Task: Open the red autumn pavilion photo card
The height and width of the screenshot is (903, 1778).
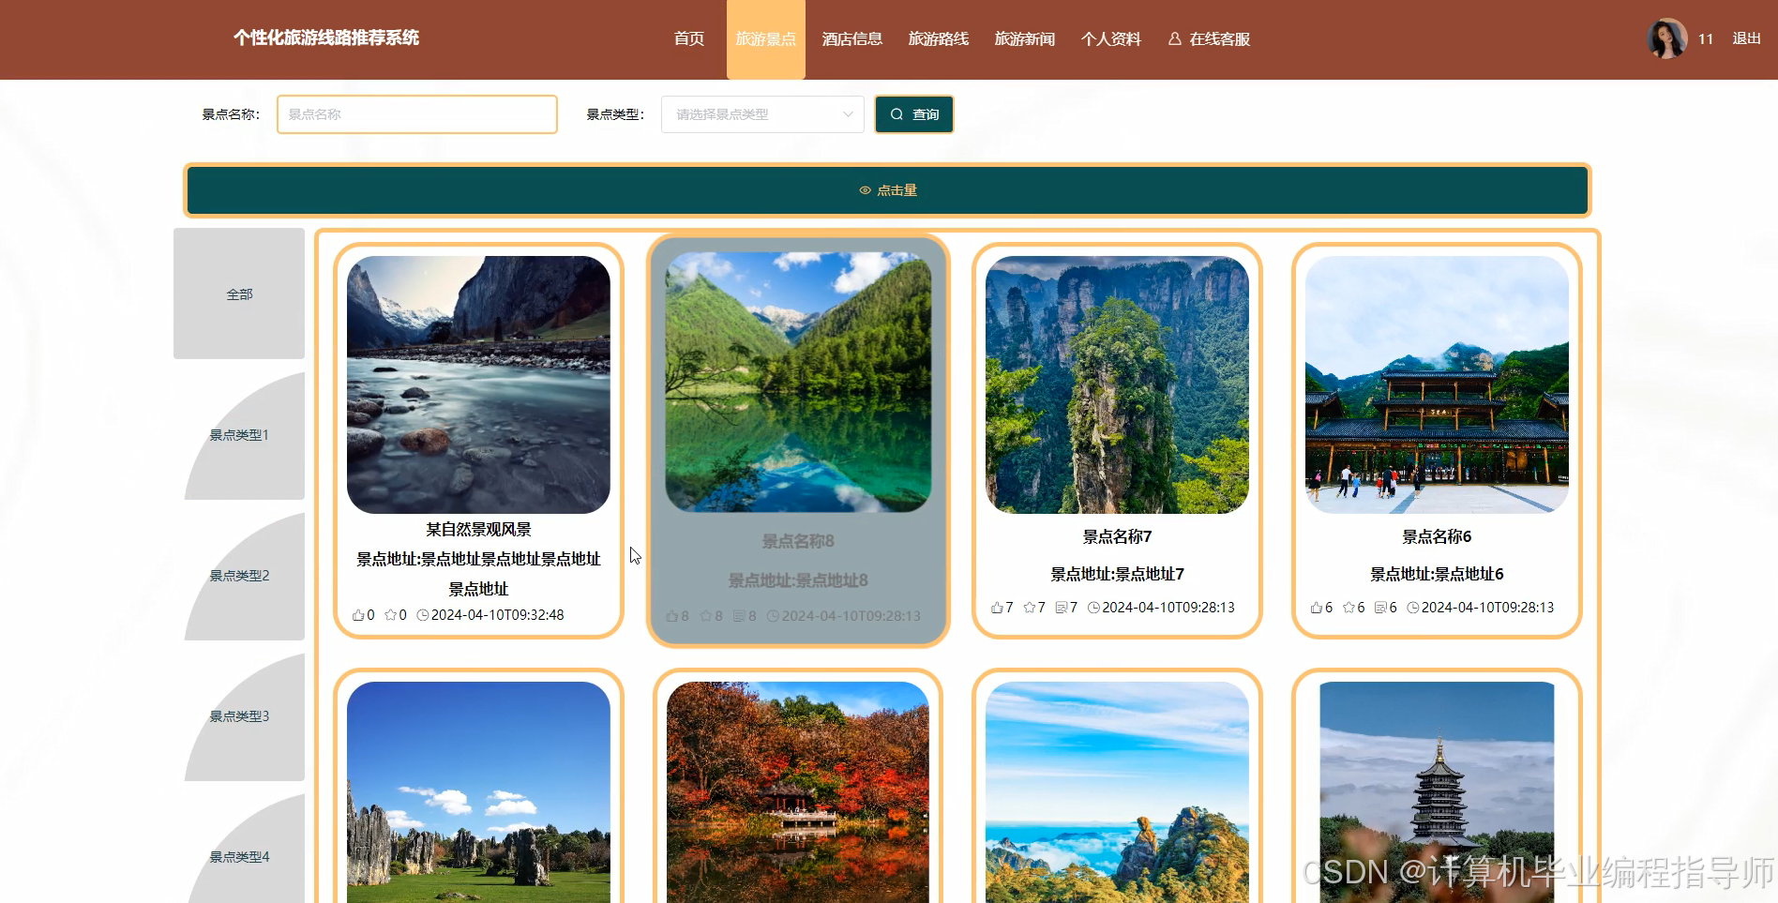Action: point(798,792)
